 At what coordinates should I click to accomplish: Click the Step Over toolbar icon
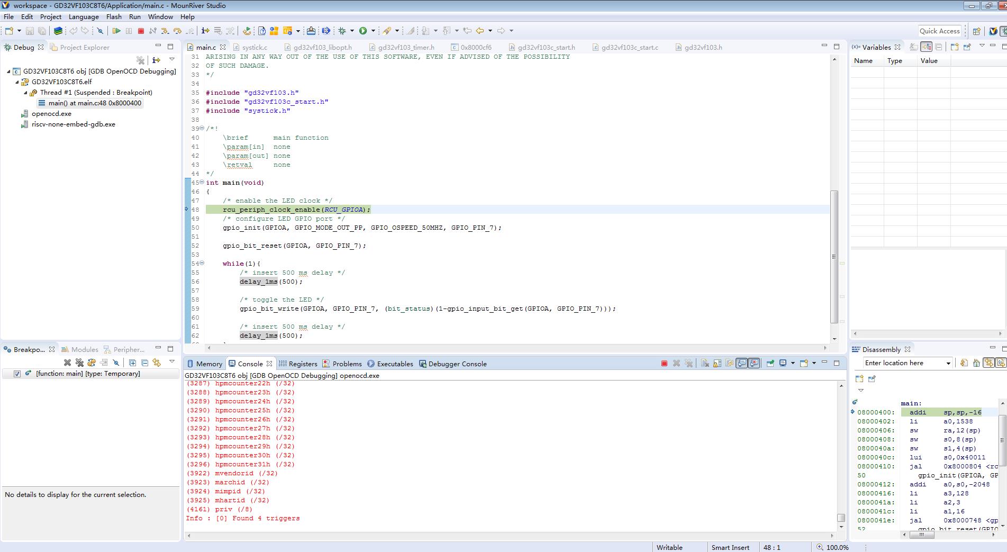click(x=177, y=31)
